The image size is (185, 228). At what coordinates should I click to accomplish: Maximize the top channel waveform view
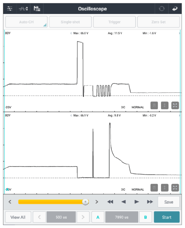[x=175, y=105]
